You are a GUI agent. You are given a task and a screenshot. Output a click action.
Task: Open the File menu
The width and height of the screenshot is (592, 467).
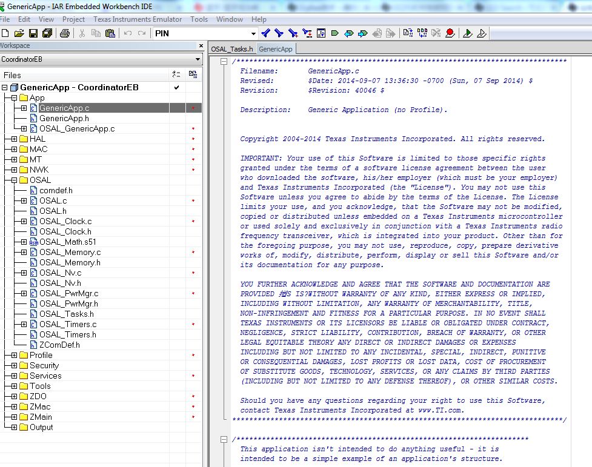click(x=5, y=19)
